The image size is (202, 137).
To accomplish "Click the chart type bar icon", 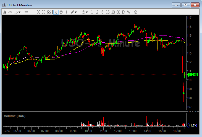I will click(5, 12).
